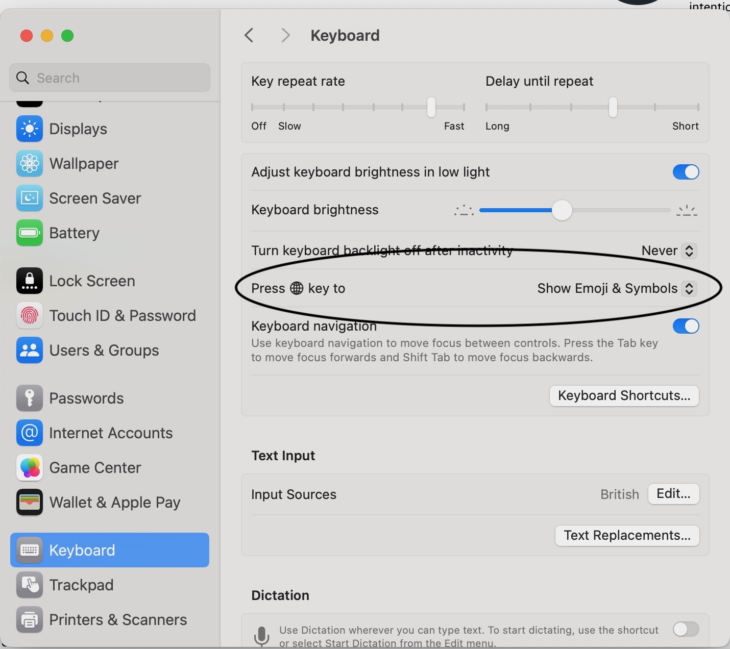This screenshot has width=730, height=649.
Task: Click the Users & Groups label
Action: coord(104,350)
